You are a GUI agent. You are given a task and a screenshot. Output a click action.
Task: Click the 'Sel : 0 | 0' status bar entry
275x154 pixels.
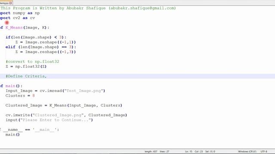(x=210, y=151)
